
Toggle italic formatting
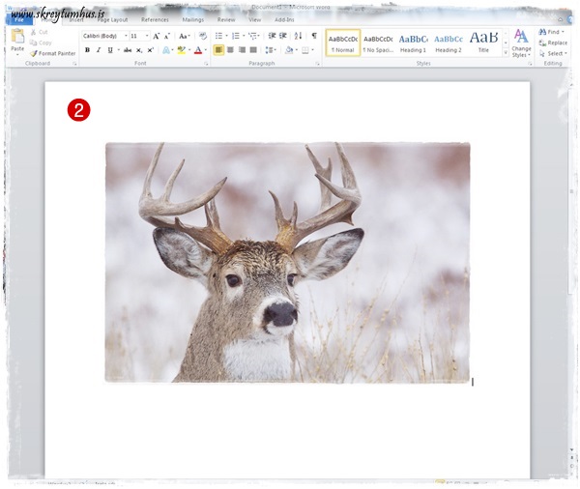[98, 50]
